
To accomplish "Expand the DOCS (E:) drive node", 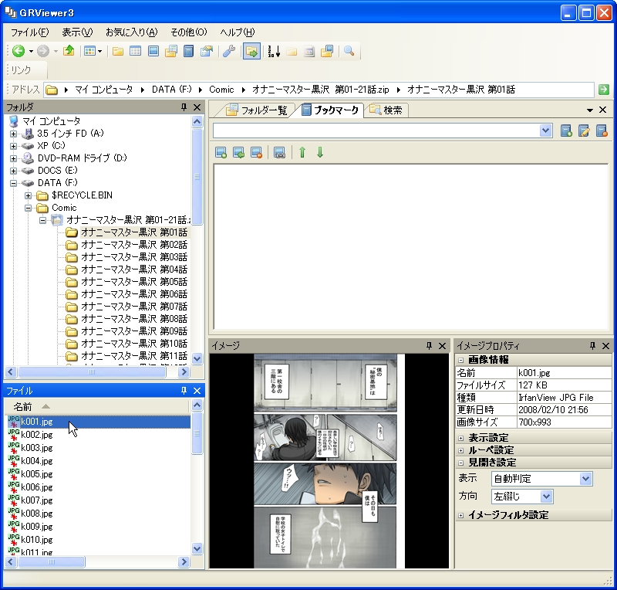I will pyautogui.click(x=13, y=171).
